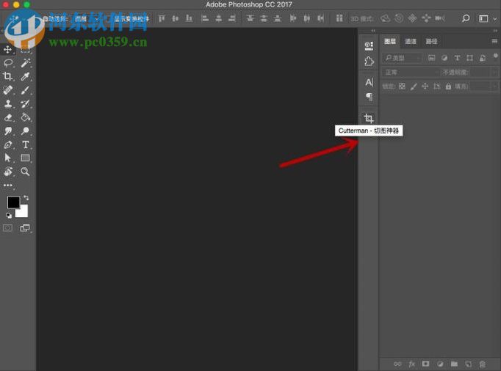
Task: Click the white background color swatch
Action: click(x=23, y=213)
